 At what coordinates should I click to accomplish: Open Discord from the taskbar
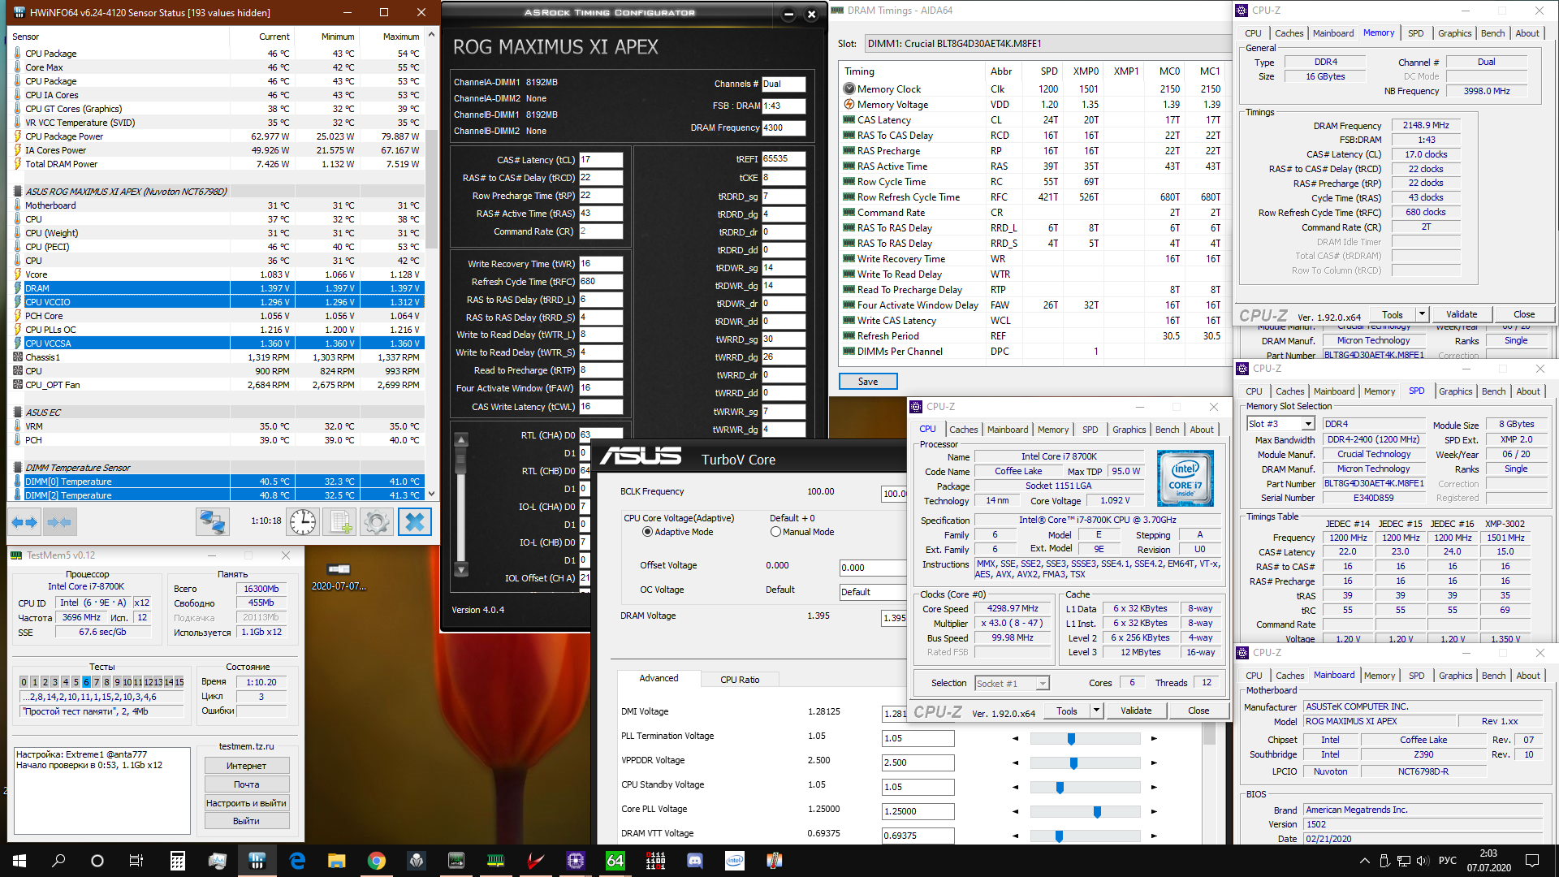tap(695, 861)
